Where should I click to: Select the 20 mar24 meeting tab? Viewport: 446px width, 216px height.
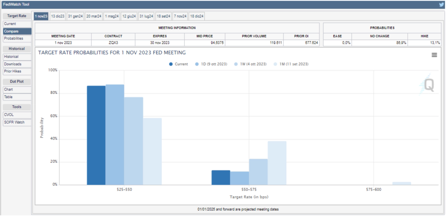[94, 16]
